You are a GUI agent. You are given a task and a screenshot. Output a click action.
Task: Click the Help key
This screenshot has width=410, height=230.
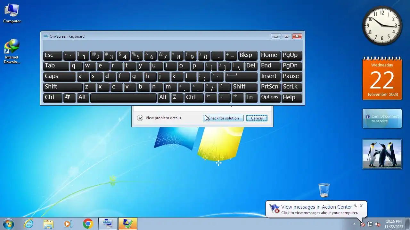[292, 97]
